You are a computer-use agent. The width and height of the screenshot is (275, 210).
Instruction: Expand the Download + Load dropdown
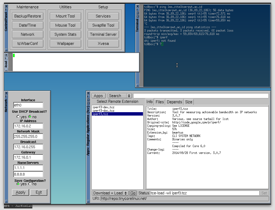click(110, 193)
